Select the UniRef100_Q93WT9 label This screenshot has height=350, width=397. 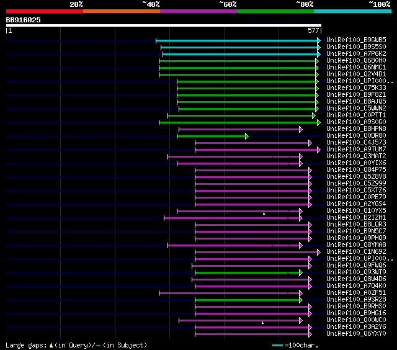(x=356, y=272)
